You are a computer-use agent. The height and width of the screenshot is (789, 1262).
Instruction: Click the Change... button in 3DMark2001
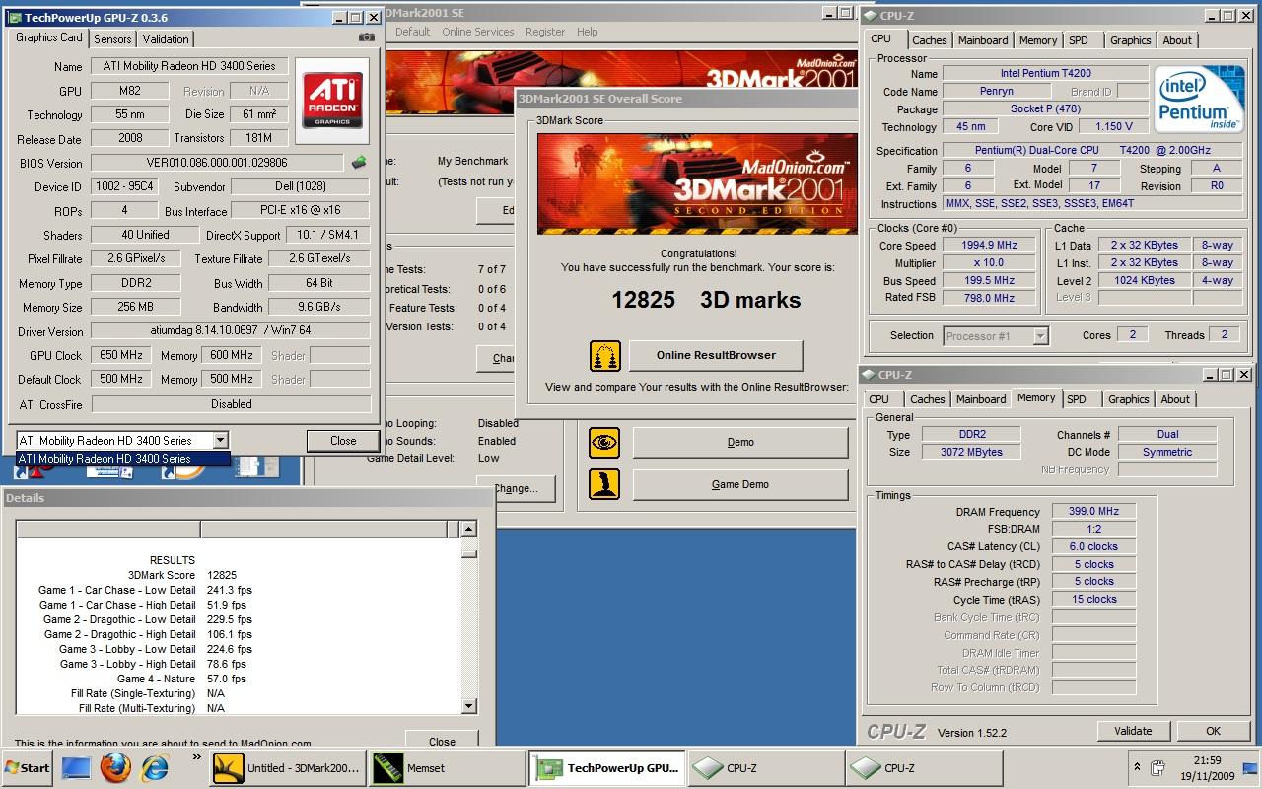coord(516,488)
